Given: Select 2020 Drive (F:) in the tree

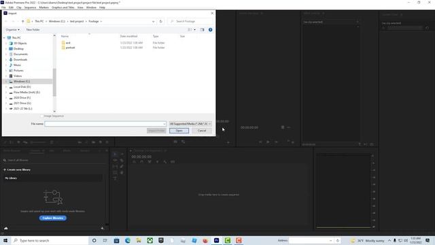Looking at the screenshot, I should tap(22, 98).
